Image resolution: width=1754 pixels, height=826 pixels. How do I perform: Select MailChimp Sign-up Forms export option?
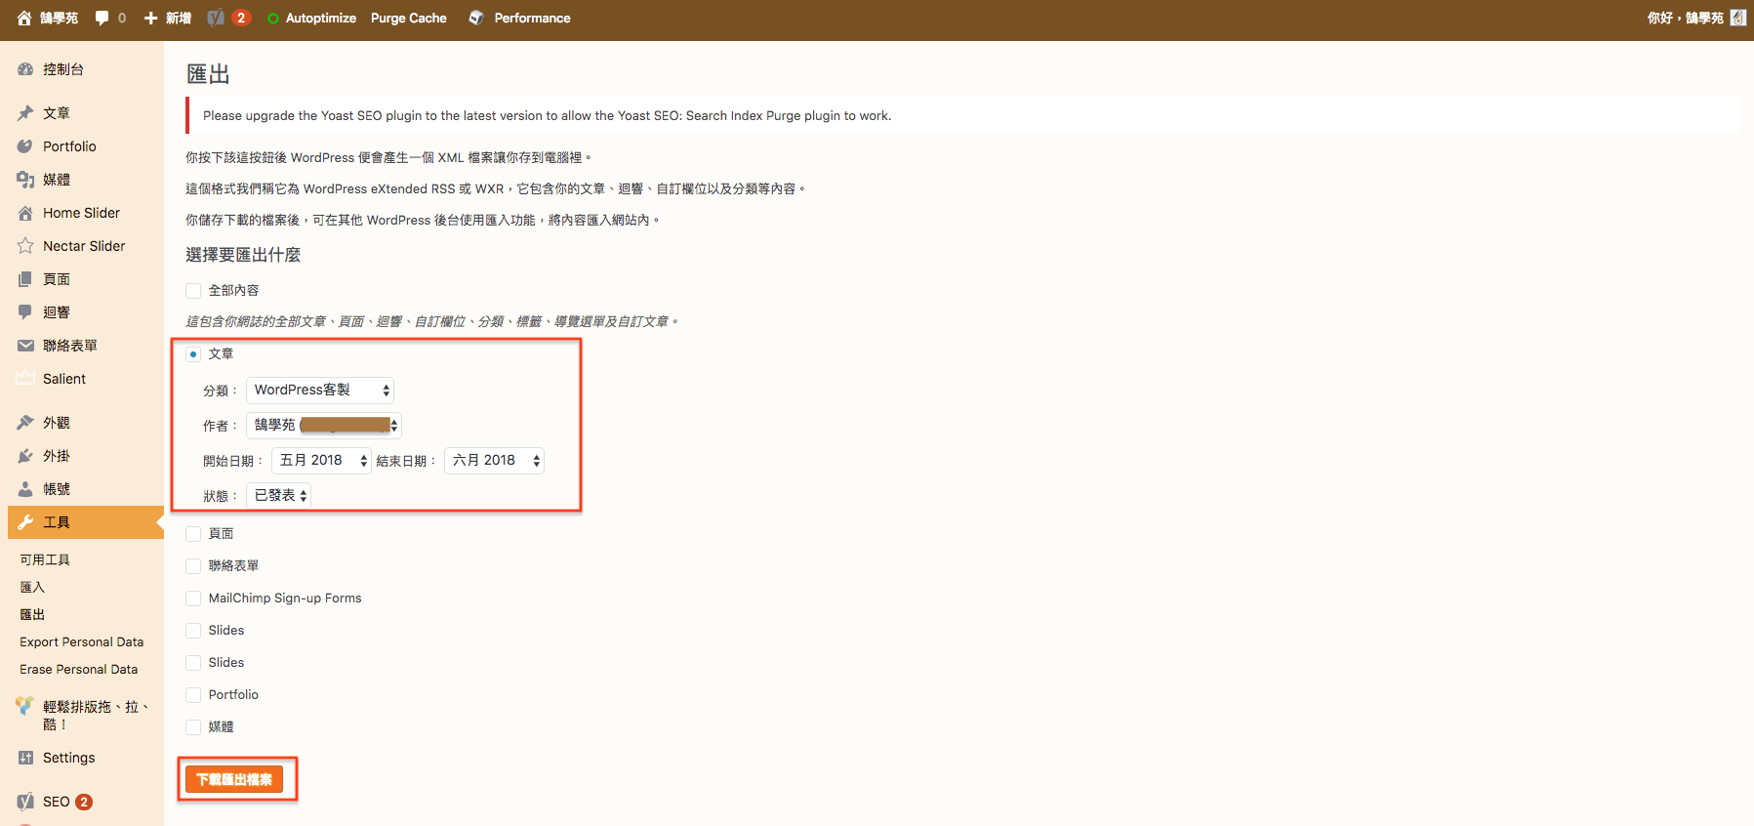(x=193, y=599)
